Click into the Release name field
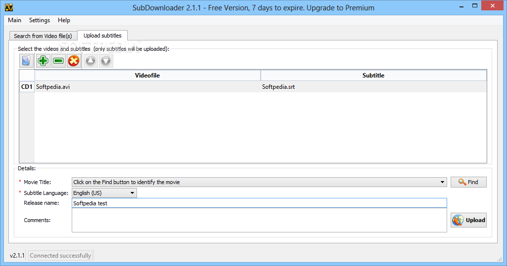The width and height of the screenshot is (507, 266). click(259, 203)
